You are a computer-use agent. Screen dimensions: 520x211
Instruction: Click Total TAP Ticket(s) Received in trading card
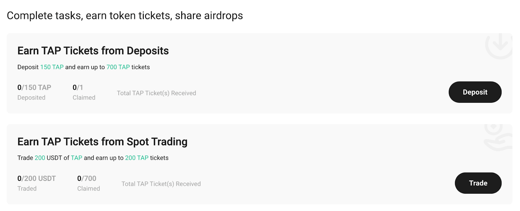(161, 184)
